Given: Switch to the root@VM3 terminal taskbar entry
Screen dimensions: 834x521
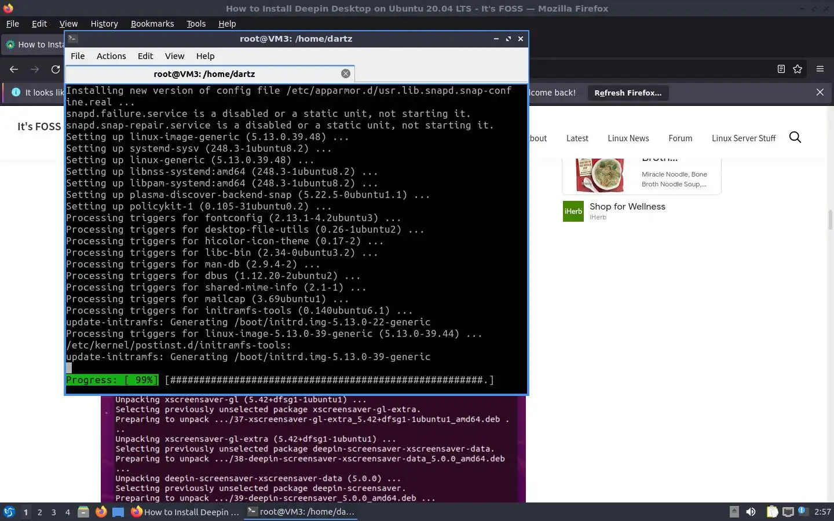Looking at the screenshot, I should [x=301, y=512].
